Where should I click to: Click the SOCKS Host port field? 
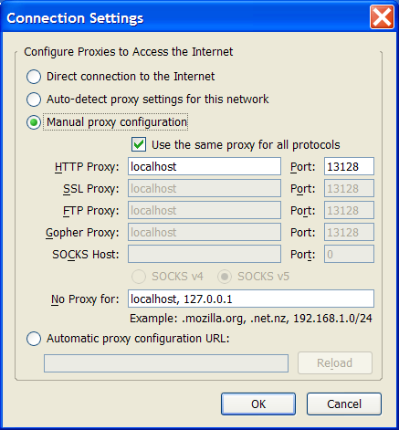pos(349,254)
